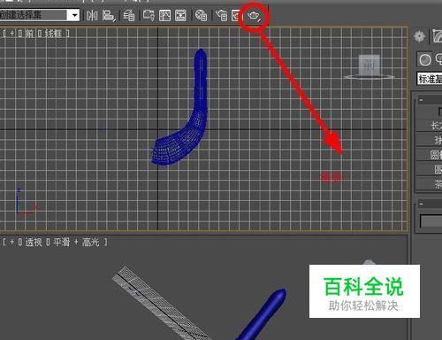
Task: Open the Render Setup teapot icon
Action: [x=222, y=15]
